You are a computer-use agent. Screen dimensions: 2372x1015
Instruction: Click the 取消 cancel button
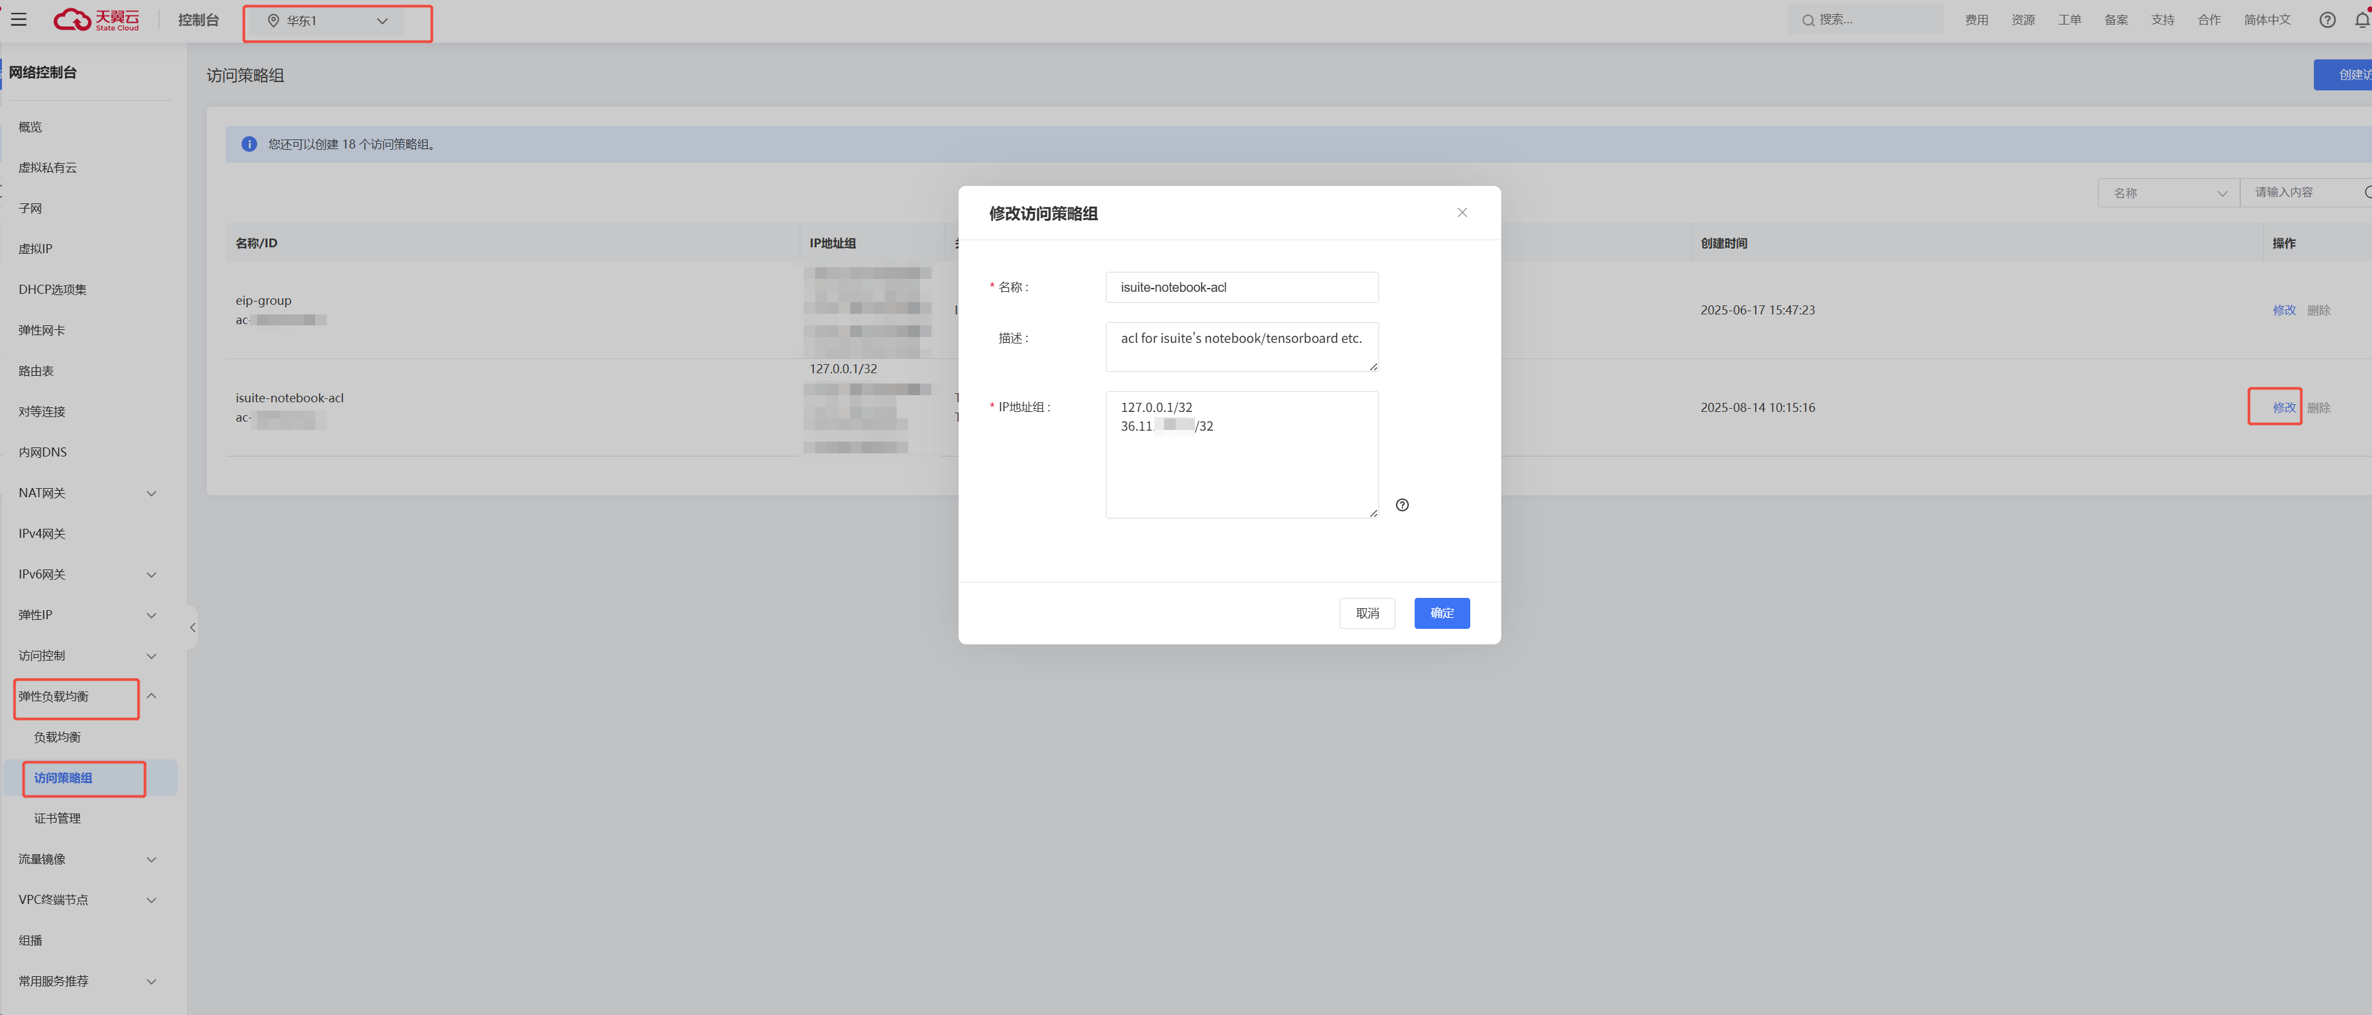tap(1366, 613)
